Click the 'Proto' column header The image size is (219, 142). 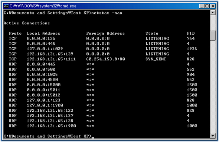(x=15, y=33)
